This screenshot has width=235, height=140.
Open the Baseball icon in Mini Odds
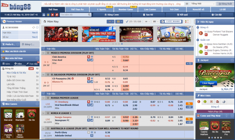[211, 102]
